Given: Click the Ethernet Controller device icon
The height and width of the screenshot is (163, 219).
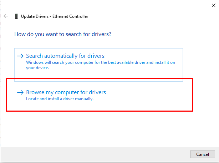Looking at the screenshot, I should (16, 16).
